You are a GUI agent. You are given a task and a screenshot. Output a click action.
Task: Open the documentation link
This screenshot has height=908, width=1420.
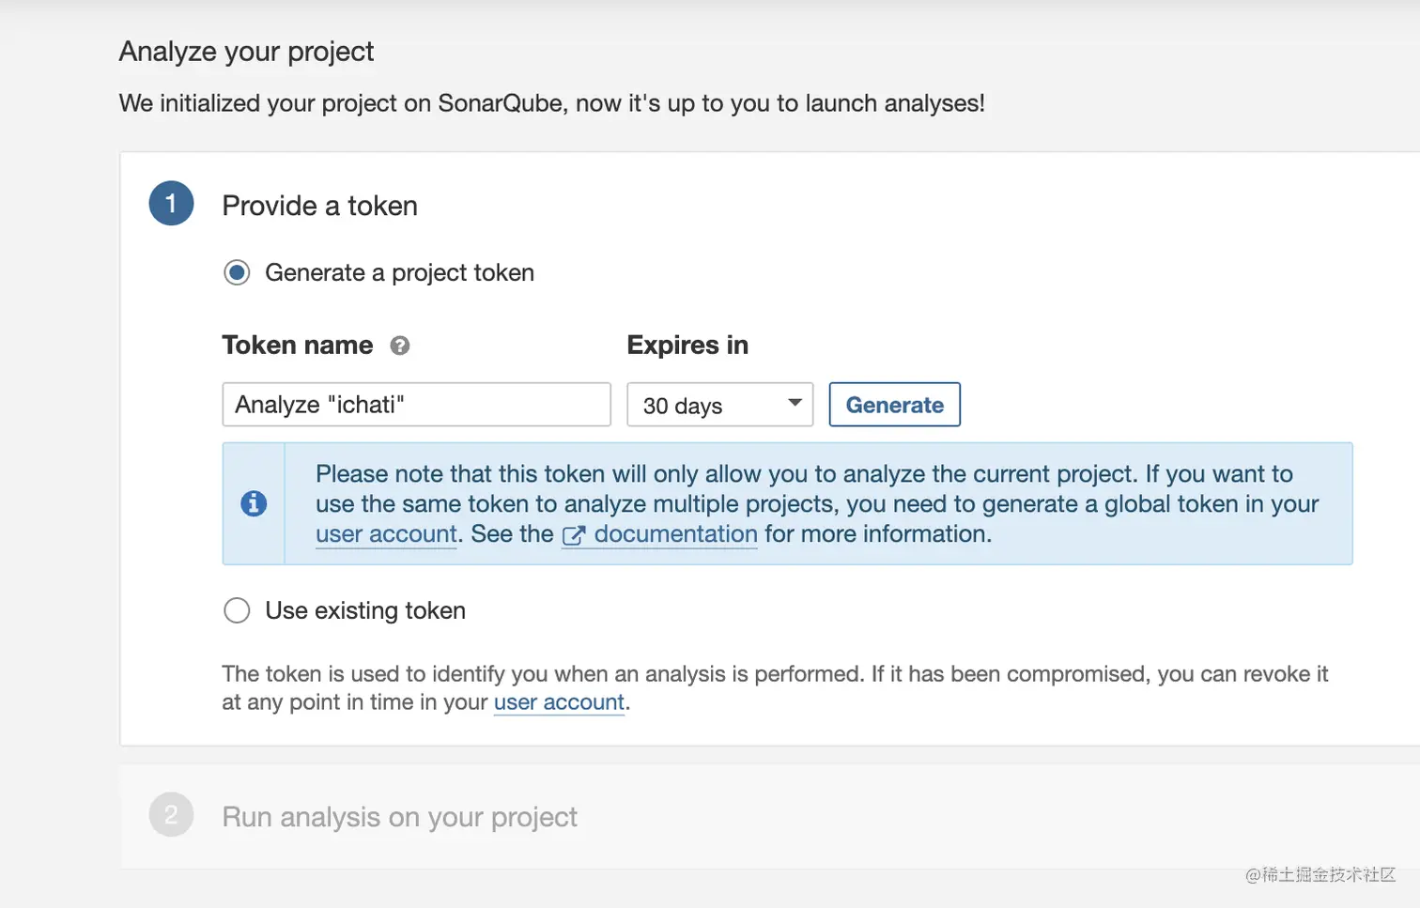[675, 534]
